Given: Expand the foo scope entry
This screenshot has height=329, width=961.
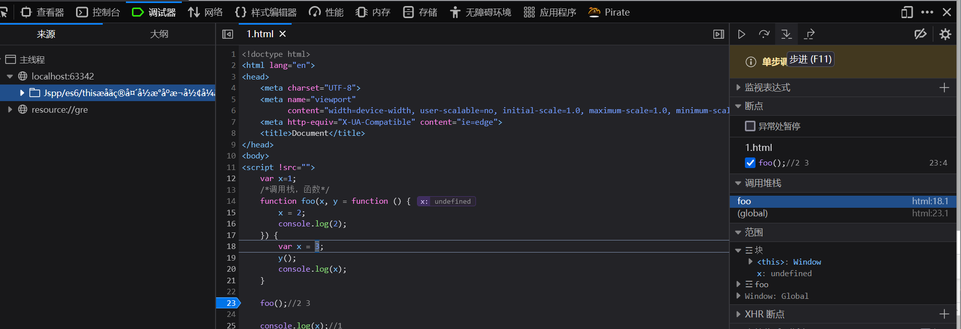Looking at the screenshot, I should click(x=738, y=284).
